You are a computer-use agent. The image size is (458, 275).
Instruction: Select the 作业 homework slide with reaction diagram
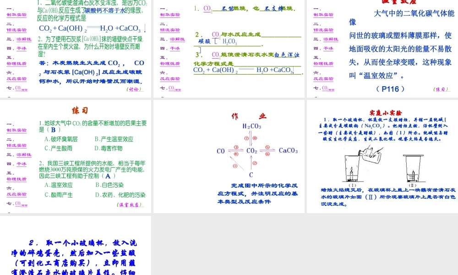click(x=229, y=156)
